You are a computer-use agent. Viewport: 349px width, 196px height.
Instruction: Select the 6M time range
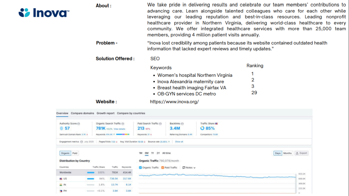147,153
